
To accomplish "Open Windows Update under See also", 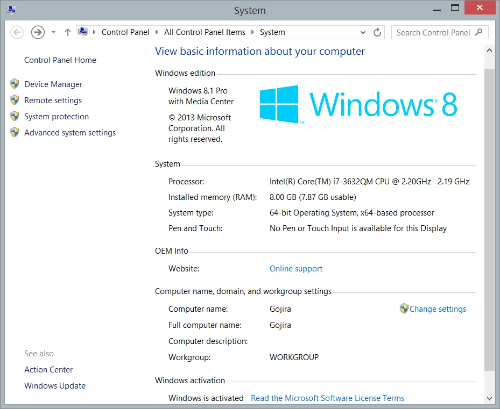I will coord(55,386).
